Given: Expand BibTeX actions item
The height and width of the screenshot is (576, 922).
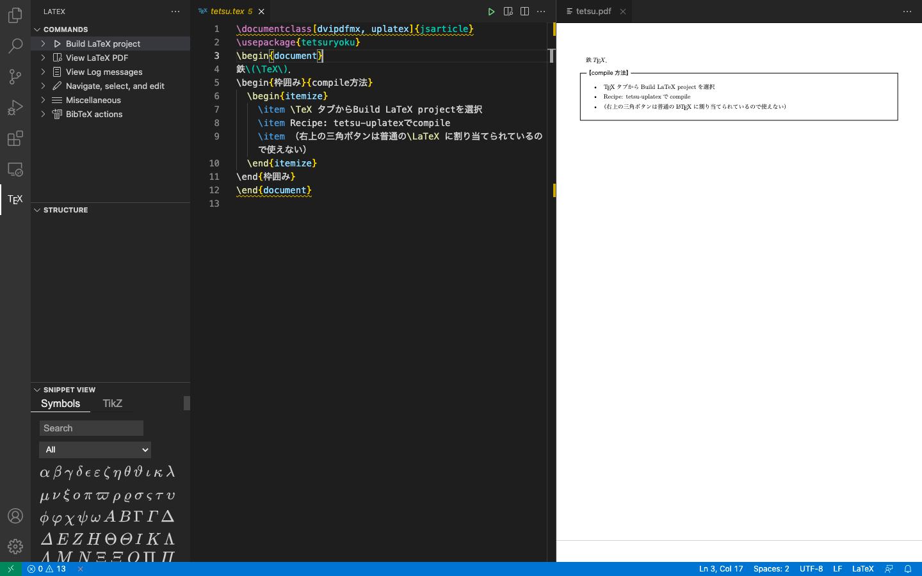Looking at the screenshot, I should pyautogui.click(x=43, y=114).
